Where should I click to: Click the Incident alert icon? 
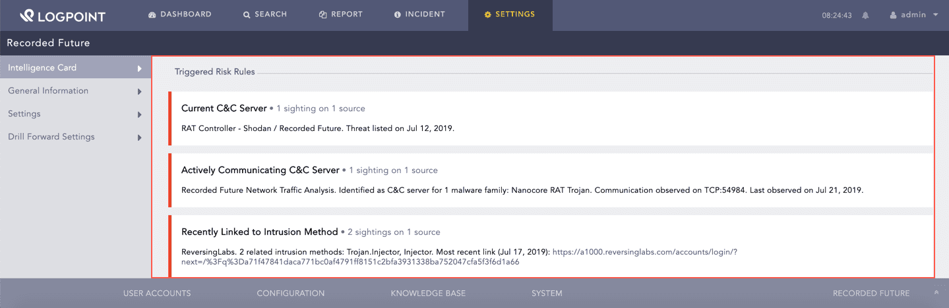(398, 14)
